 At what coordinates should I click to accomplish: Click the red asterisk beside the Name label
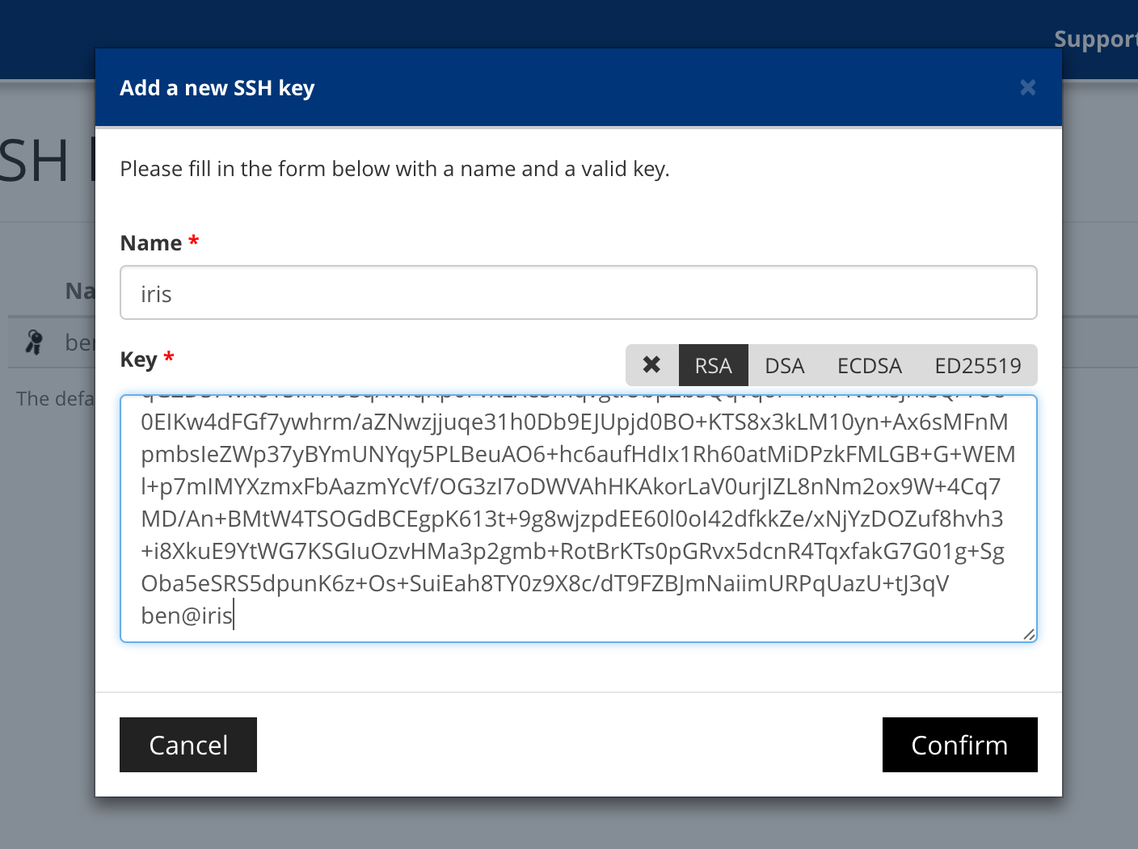pyautogui.click(x=194, y=242)
